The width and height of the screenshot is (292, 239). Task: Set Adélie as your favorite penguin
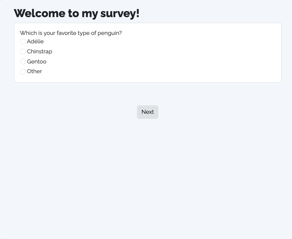pos(23,41)
